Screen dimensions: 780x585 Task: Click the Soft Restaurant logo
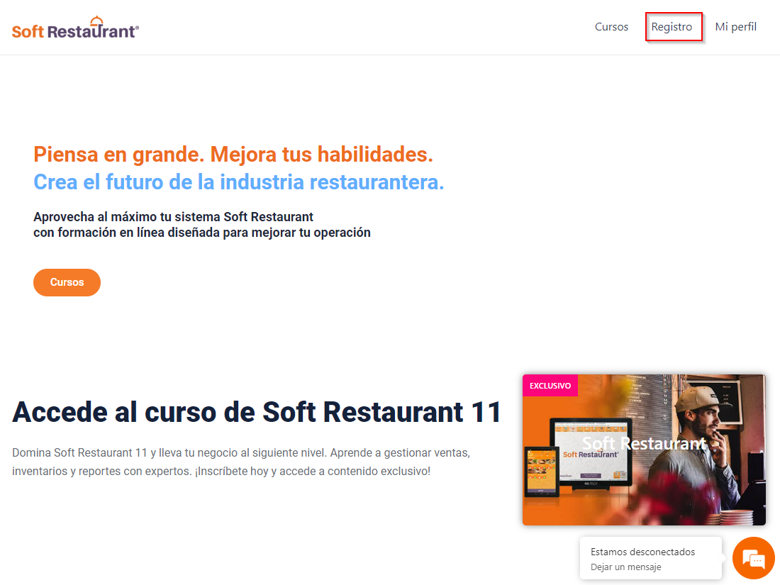(75, 28)
